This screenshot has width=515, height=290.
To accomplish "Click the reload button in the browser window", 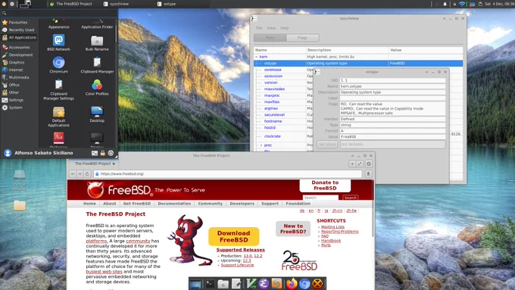I will pyautogui.click(x=87, y=173).
